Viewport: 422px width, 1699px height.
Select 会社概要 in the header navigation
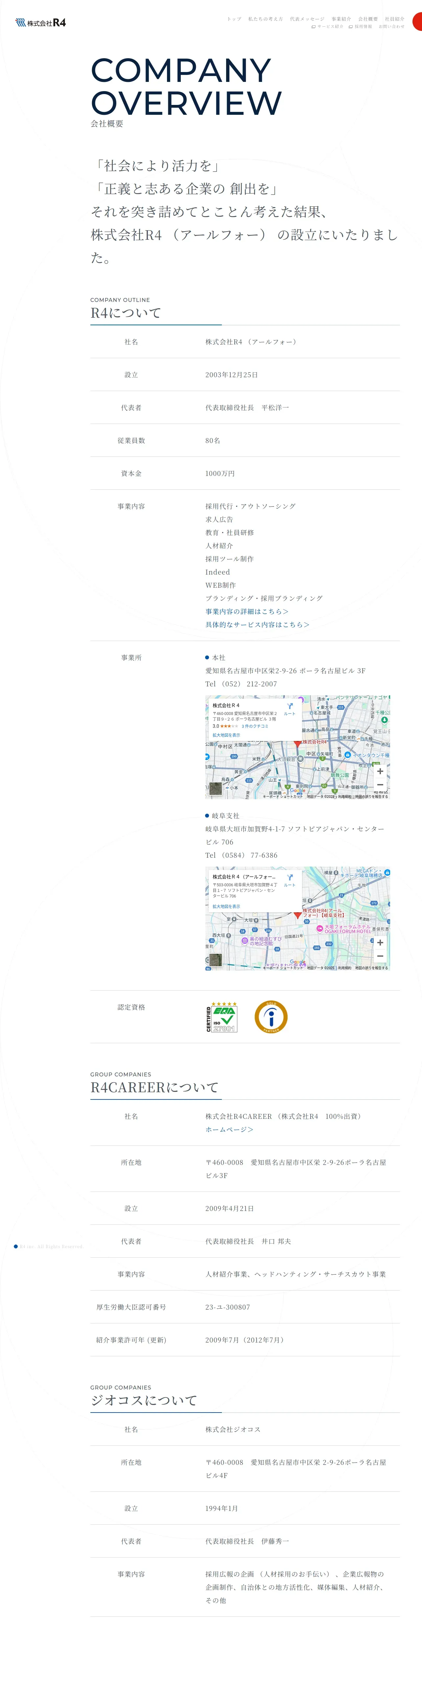(x=368, y=19)
